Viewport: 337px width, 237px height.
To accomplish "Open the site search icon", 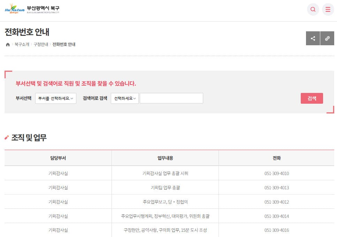I will pyautogui.click(x=313, y=9).
